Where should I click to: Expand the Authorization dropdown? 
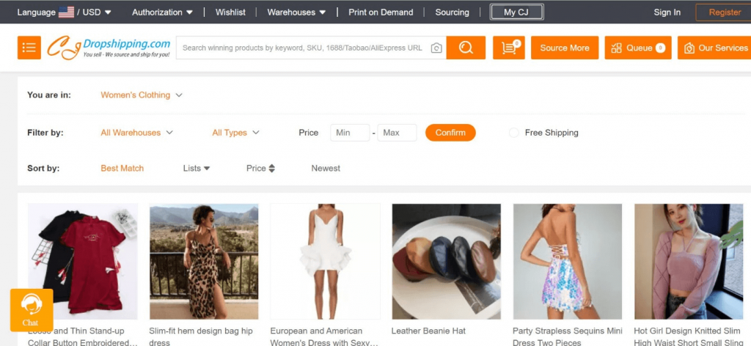pyautogui.click(x=162, y=12)
